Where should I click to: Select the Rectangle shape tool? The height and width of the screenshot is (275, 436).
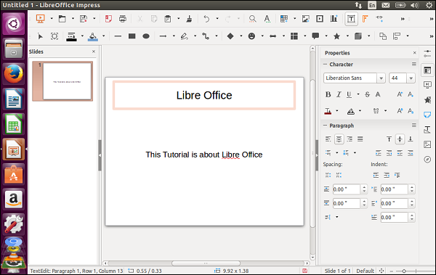[x=132, y=36]
